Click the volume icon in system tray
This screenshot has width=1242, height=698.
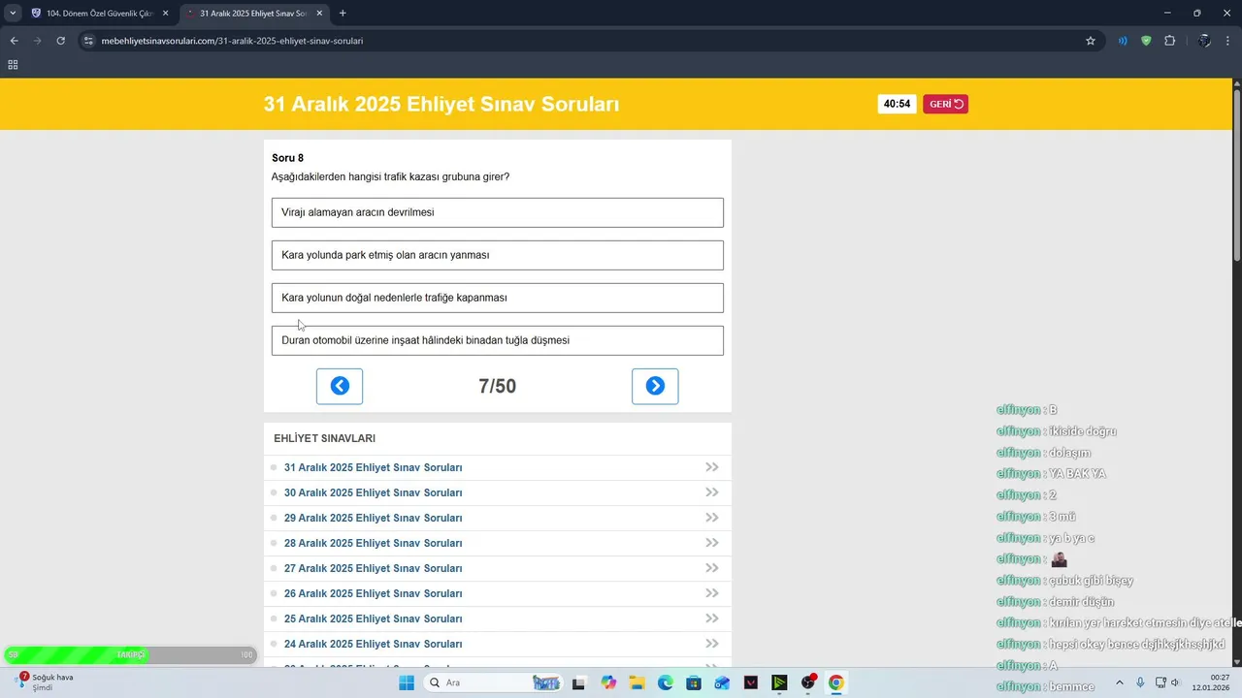[x=1175, y=682]
